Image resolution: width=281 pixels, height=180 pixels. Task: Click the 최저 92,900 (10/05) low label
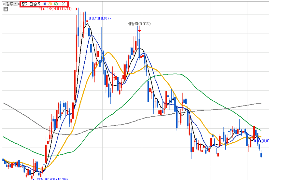(52, 179)
